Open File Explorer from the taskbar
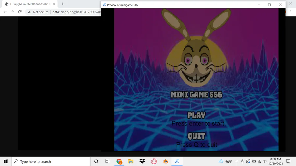 (x=131, y=161)
